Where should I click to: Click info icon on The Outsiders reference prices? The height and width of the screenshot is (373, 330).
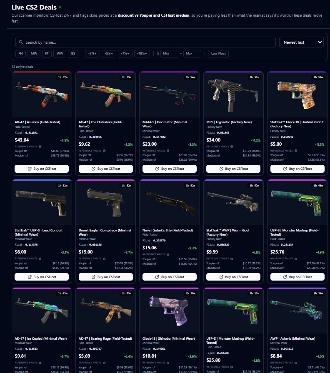pyautogui.click(x=104, y=151)
